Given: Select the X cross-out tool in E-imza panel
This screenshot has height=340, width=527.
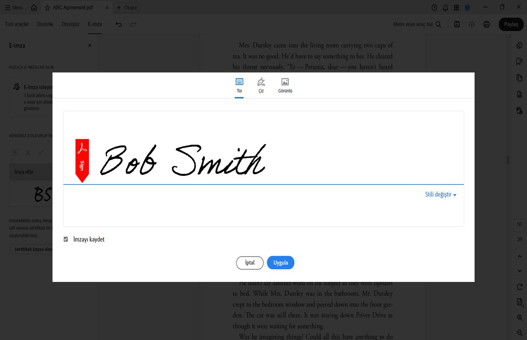Looking at the screenshot, I should click(28, 152).
